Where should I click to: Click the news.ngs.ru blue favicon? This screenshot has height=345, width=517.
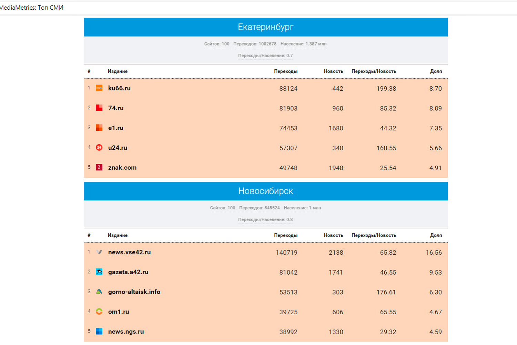[x=99, y=331]
